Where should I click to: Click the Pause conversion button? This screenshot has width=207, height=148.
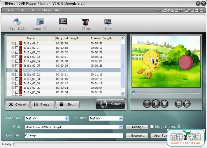(43, 105)
